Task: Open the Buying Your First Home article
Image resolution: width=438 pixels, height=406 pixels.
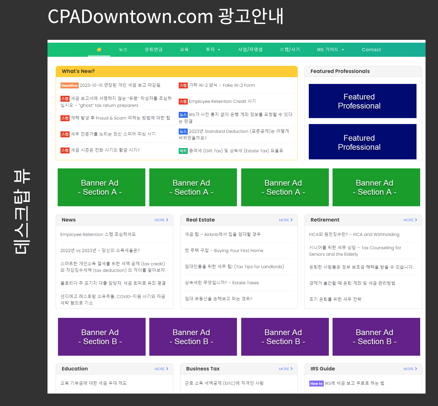Action: (224, 251)
